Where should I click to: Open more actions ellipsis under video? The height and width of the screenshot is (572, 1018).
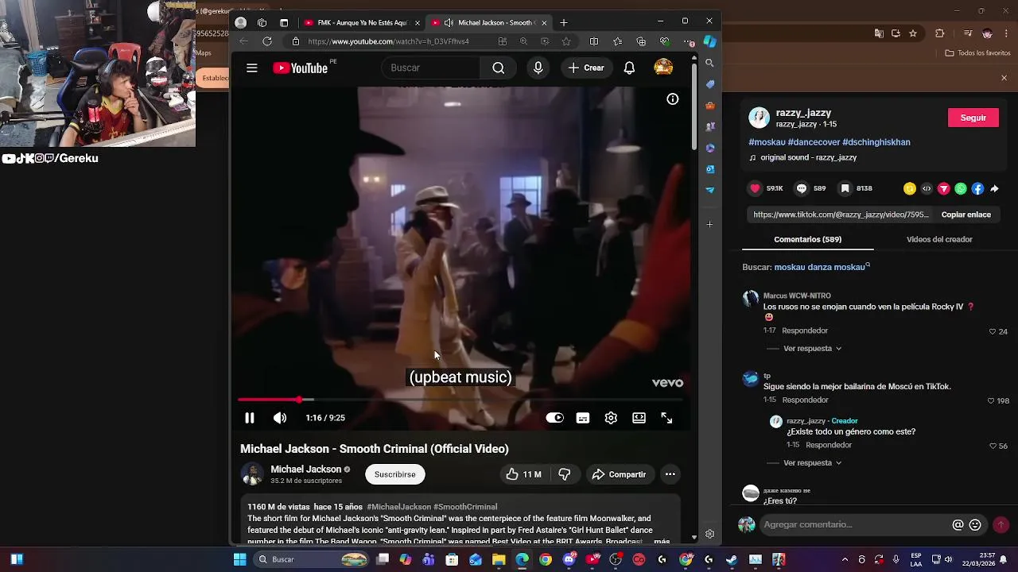pos(670,474)
